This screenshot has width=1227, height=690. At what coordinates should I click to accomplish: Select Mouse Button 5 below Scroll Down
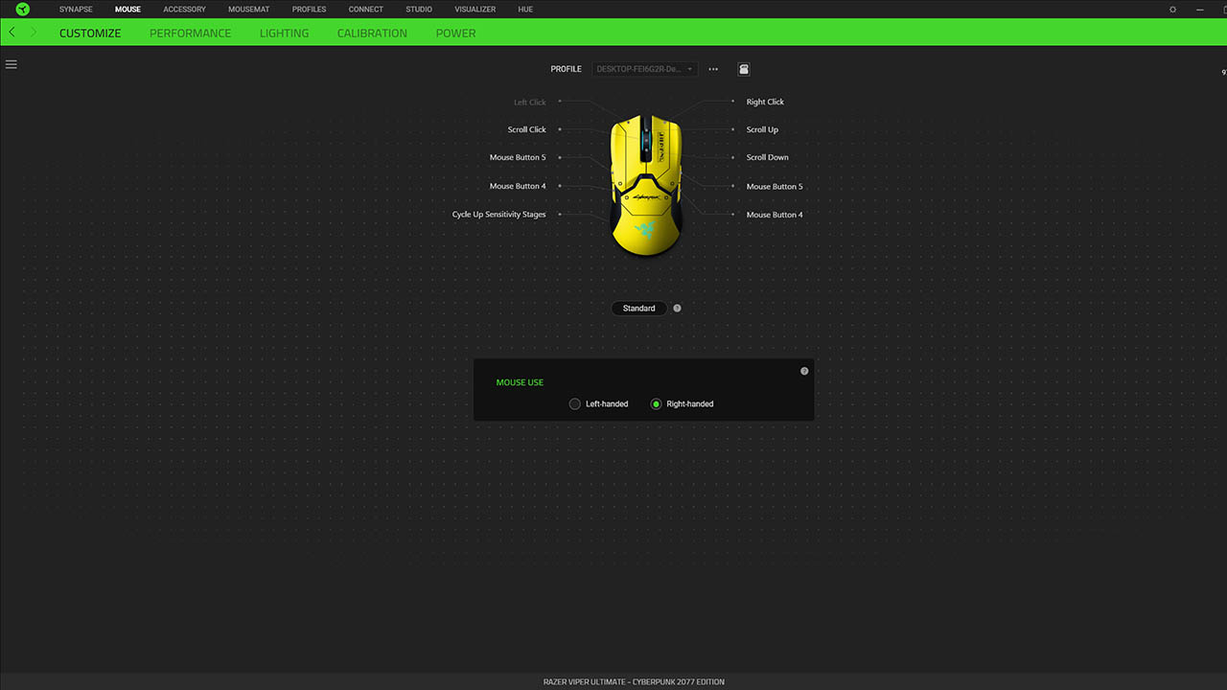[x=775, y=187]
